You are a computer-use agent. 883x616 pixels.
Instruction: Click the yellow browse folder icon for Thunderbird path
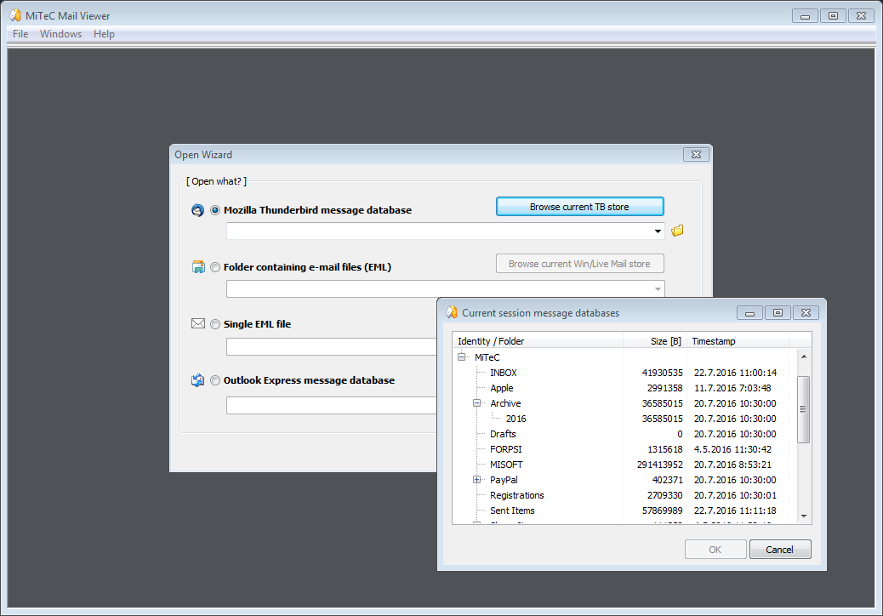pyautogui.click(x=677, y=231)
